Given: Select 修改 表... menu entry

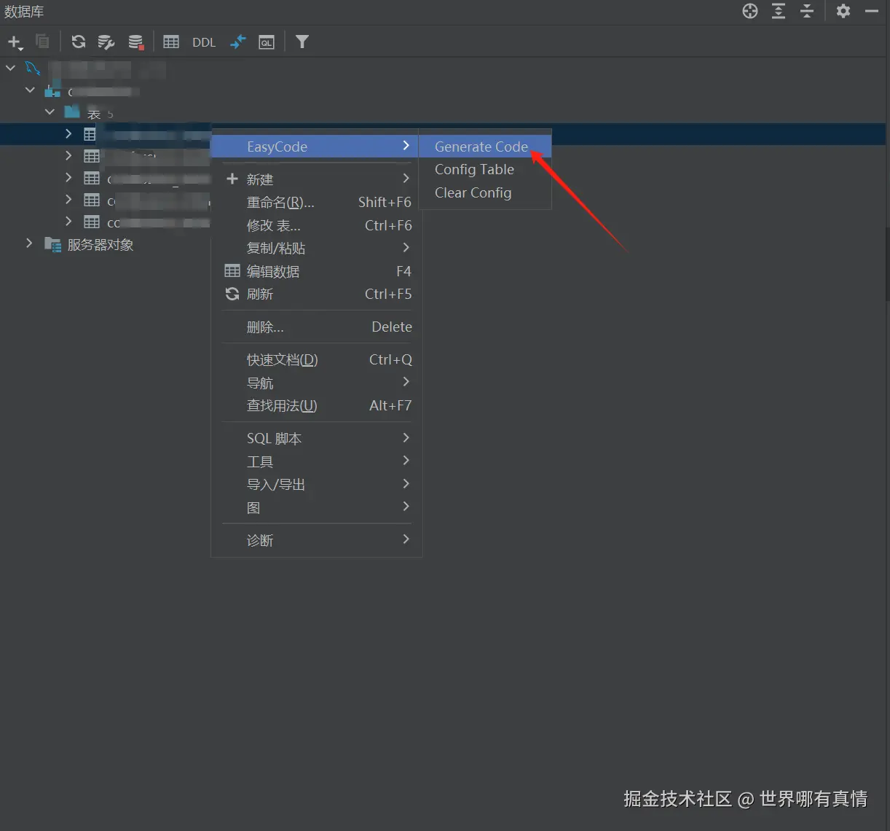Looking at the screenshot, I should (317, 225).
